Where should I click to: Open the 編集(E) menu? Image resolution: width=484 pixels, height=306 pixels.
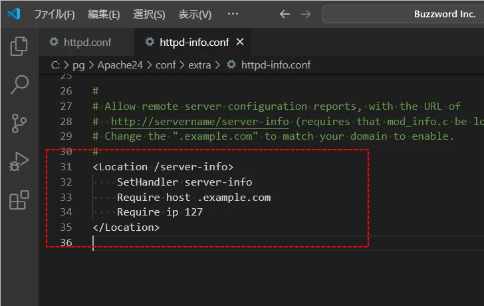[104, 14]
